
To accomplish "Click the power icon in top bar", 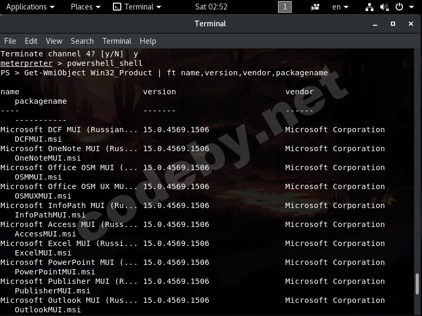I will (399, 7).
